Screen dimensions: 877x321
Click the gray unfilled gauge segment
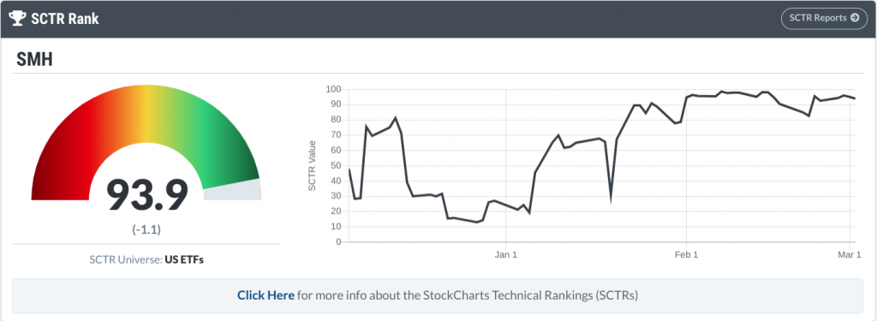(x=232, y=190)
